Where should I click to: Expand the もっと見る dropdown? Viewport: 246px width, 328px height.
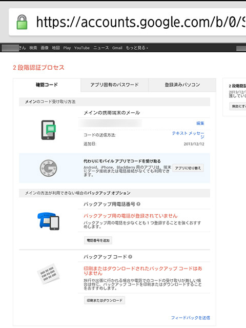coord(137,48)
